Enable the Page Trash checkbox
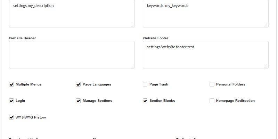 point(145,84)
